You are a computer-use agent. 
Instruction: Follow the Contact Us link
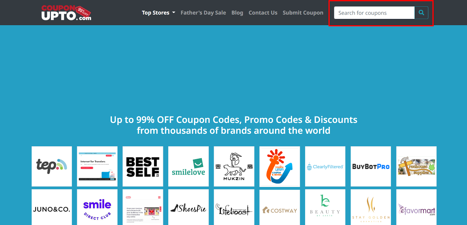[x=263, y=13]
